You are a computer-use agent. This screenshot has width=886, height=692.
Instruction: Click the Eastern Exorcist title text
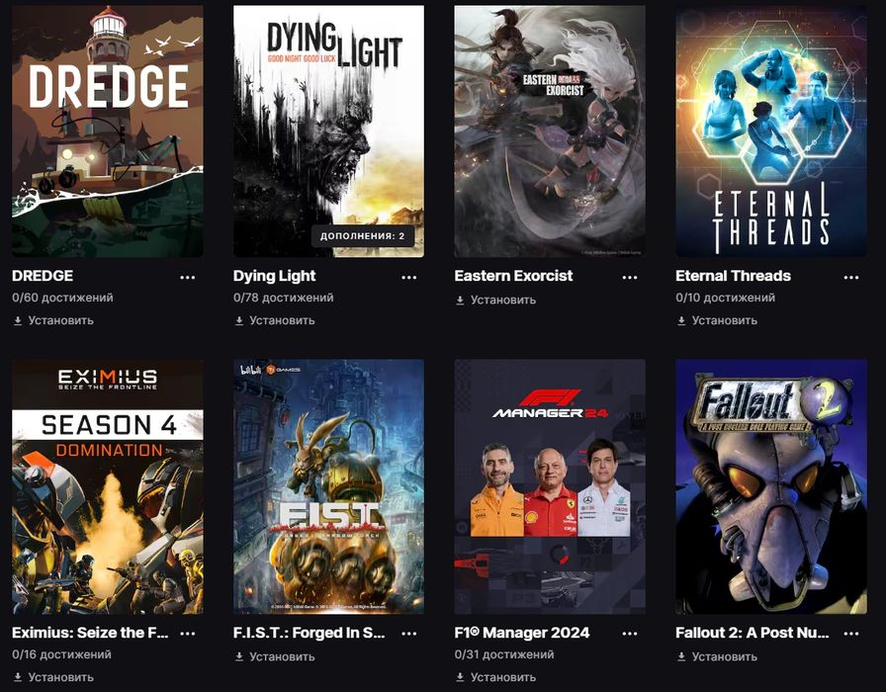(x=513, y=276)
